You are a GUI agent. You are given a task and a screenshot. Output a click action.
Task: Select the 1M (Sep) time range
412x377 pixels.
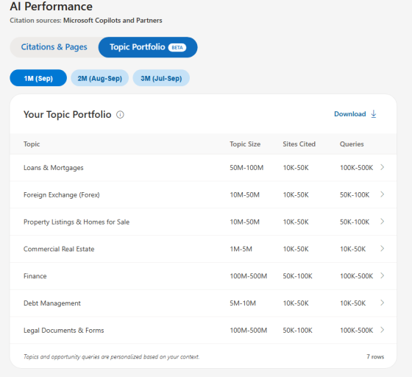pyautogui.click(x=38, y=78)
